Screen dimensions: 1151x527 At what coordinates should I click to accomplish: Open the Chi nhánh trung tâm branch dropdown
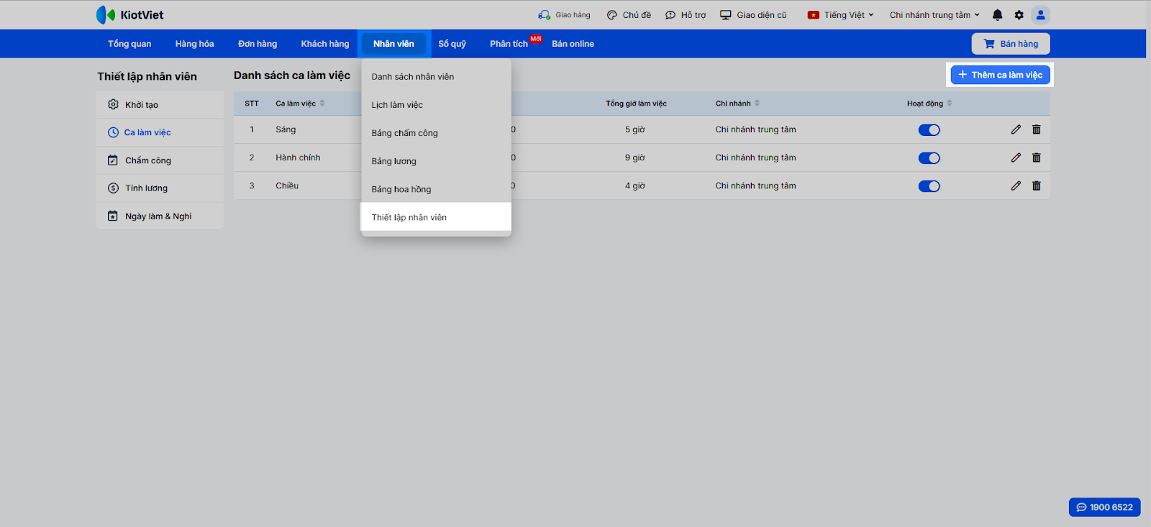(934, 14)
